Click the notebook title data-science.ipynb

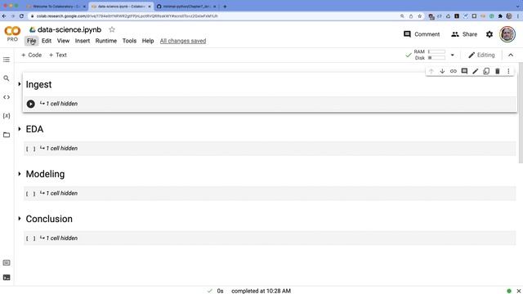[x=69, y=29]
